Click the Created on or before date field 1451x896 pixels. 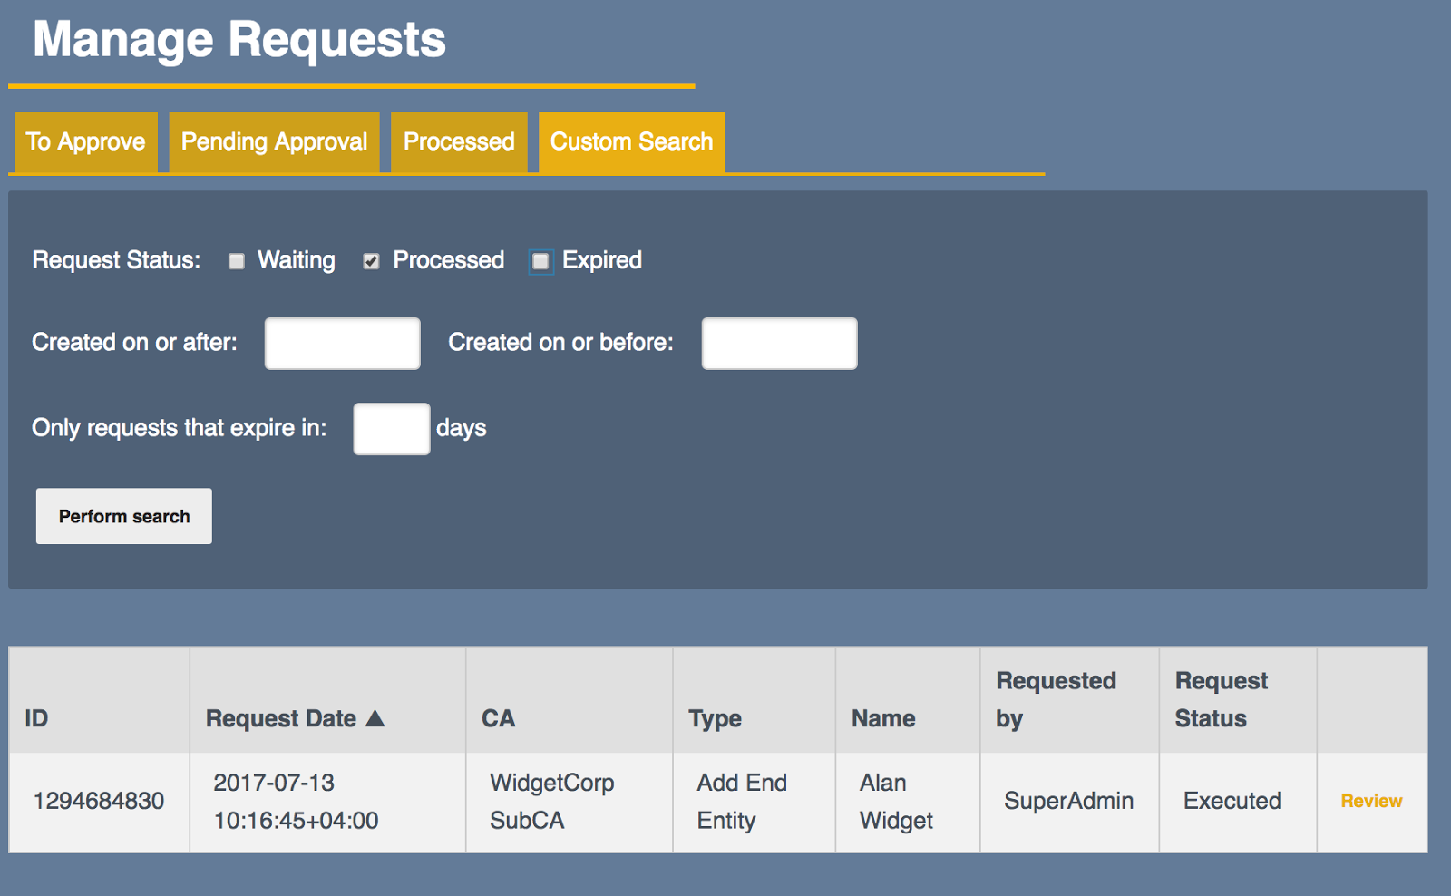point(779,344)
